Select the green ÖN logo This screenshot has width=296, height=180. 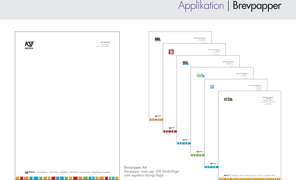200,76
